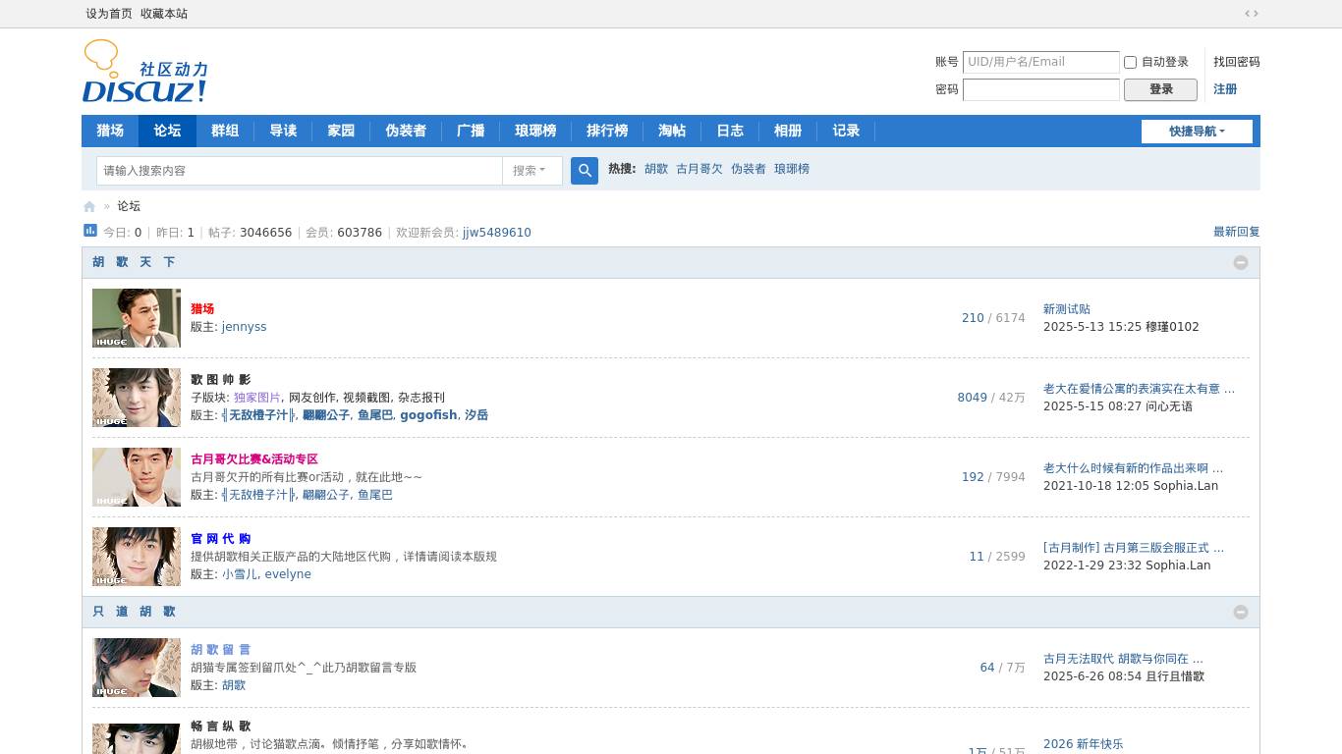Open the 导读 nav tab
Viewport: 1342px width, 754px height.
pyautogui.click(x=283, y=132)
